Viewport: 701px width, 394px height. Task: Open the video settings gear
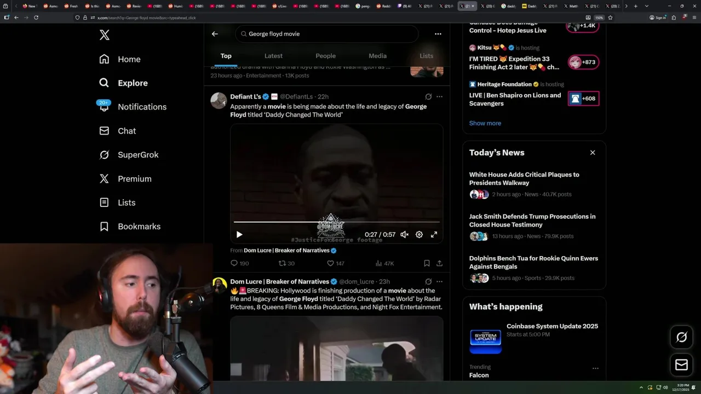click(419, 235)
